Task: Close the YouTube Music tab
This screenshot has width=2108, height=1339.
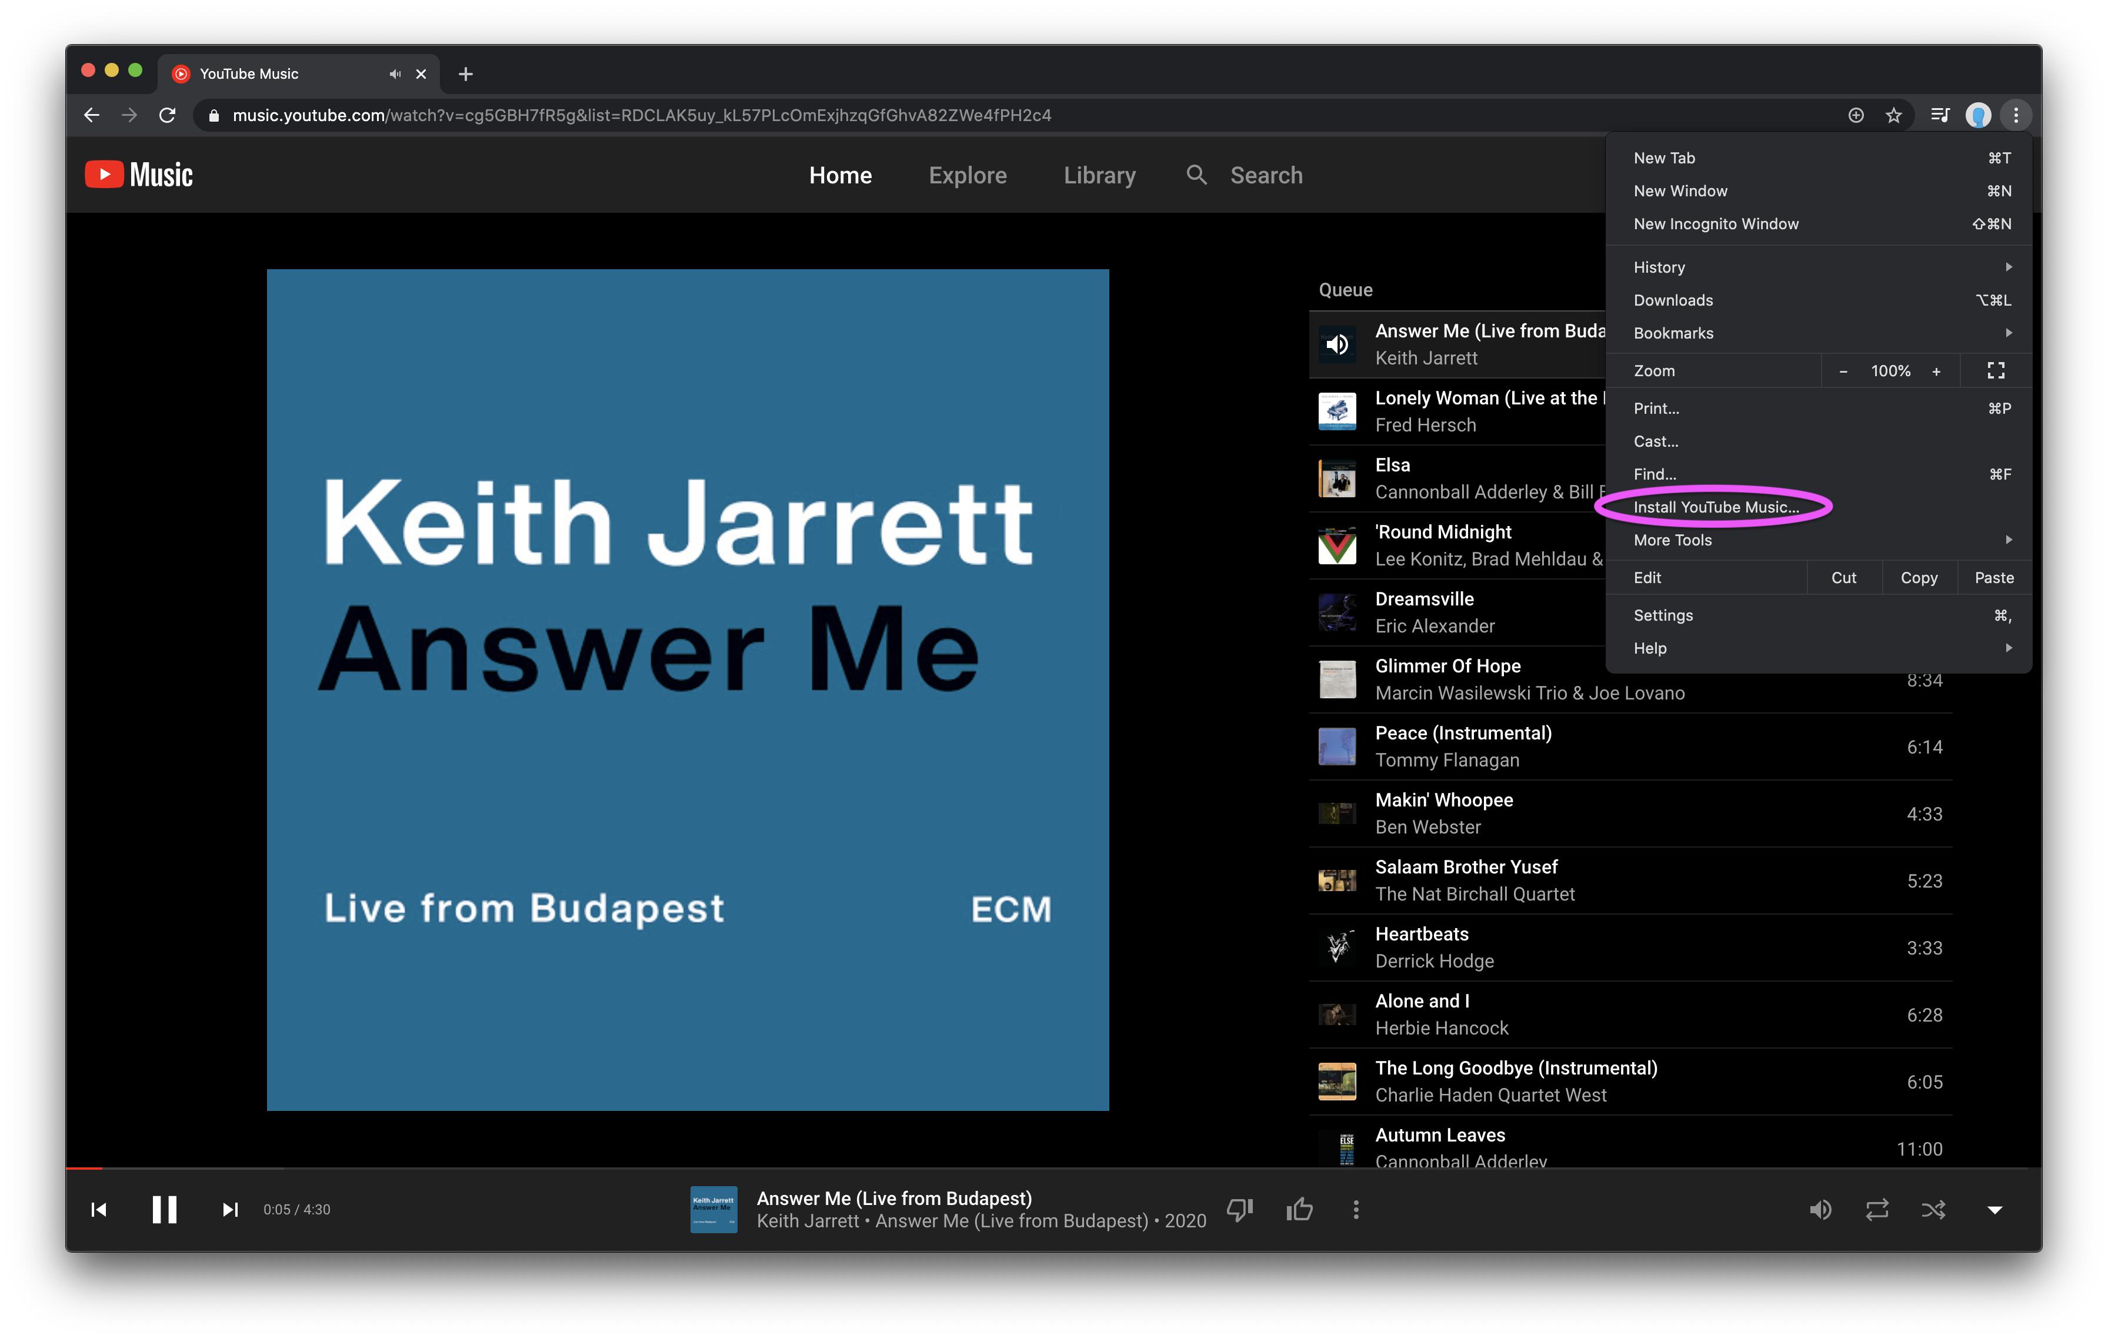Action: pos(421,74)
